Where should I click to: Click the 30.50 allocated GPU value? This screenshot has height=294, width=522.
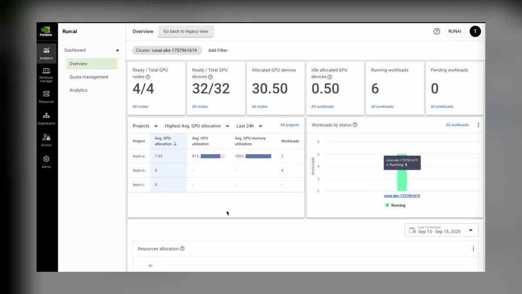coord(270,89)
